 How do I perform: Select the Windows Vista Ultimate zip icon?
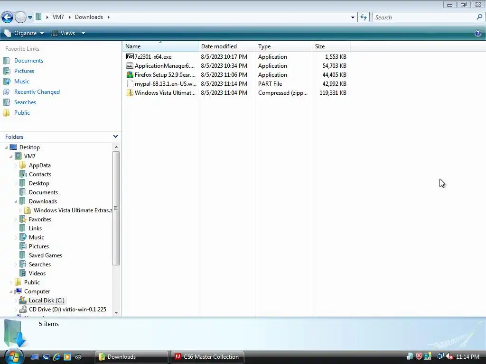coord(130,92)
